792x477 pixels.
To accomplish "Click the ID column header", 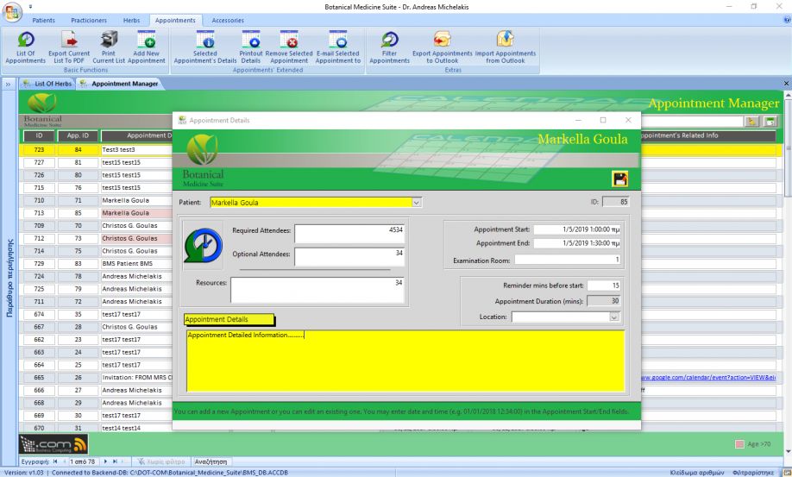I will pos(39,135).
